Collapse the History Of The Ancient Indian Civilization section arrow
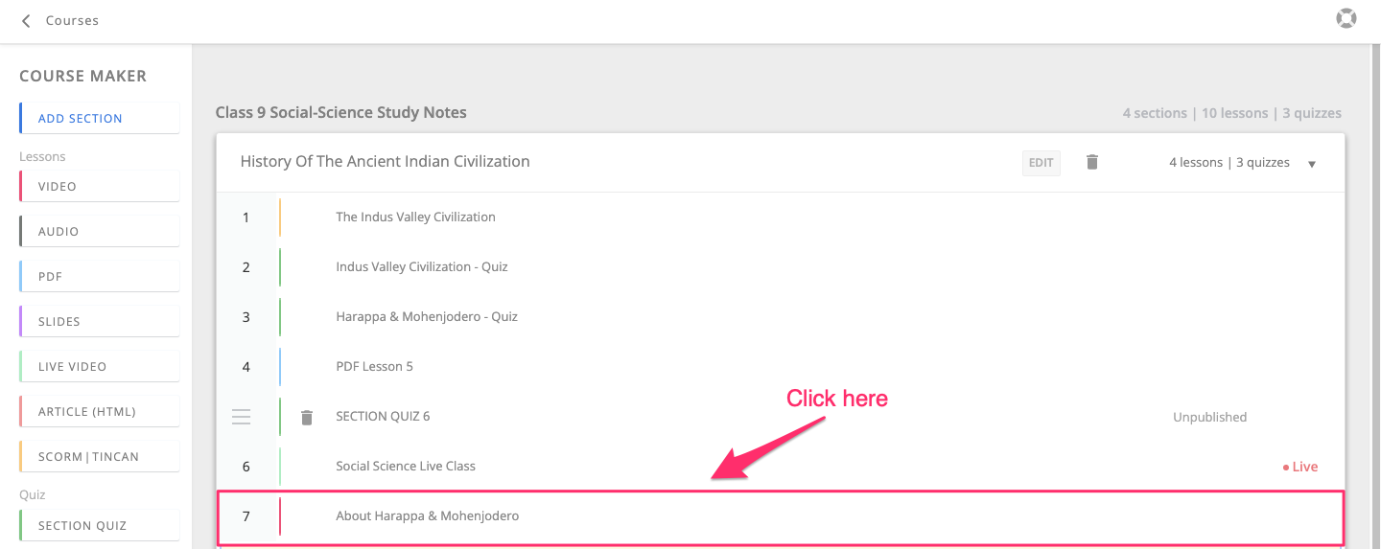Viewport: 1381px width, 549px height. tap(1312, 164)
